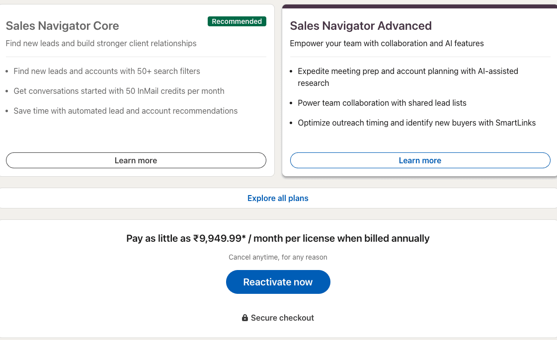Screen dimensions: 557x340
Task: Open Learn more for Sales Navigator Core
Action: [x=136, y=160]
